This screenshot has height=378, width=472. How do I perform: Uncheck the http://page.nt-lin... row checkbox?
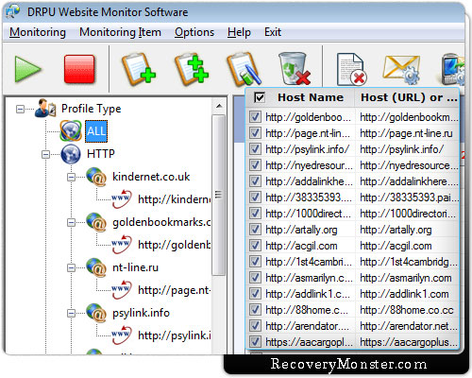pos(255,133)
